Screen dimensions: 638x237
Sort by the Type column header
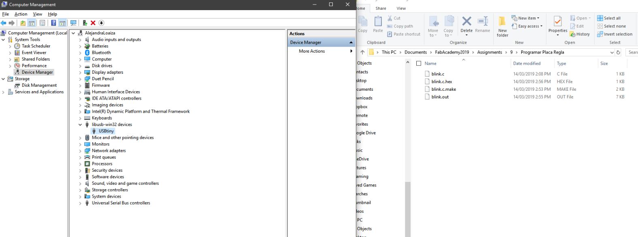(561, 64)
